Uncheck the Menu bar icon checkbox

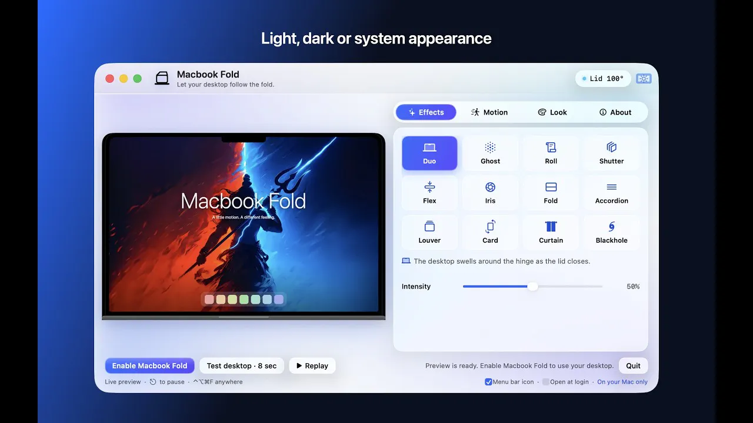[488, 382]
